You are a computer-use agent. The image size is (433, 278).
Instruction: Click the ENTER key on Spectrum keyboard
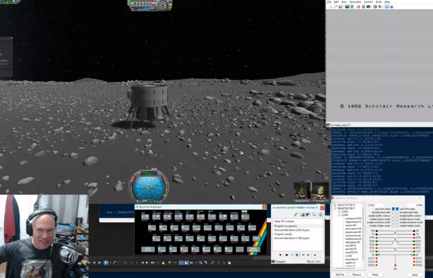click(256, 238)
